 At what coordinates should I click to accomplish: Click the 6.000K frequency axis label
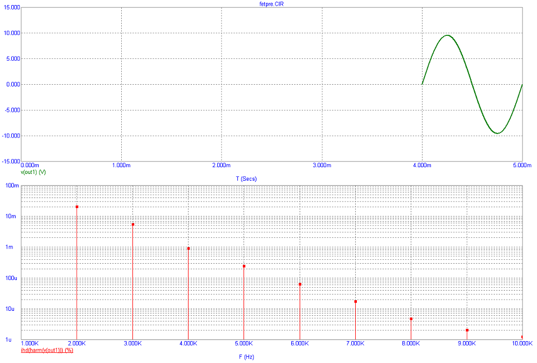[x=300, y=343]
